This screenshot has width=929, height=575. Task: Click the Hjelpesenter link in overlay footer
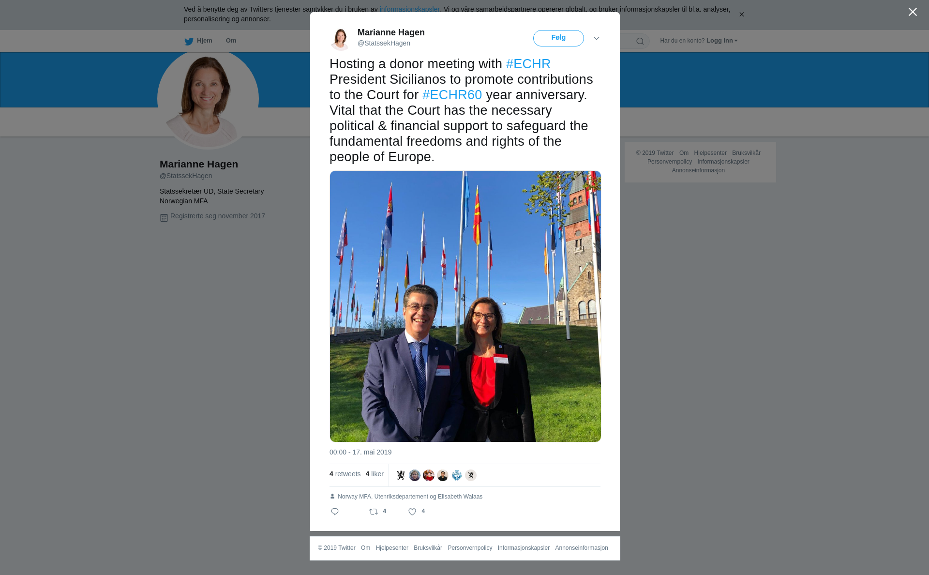392,548
